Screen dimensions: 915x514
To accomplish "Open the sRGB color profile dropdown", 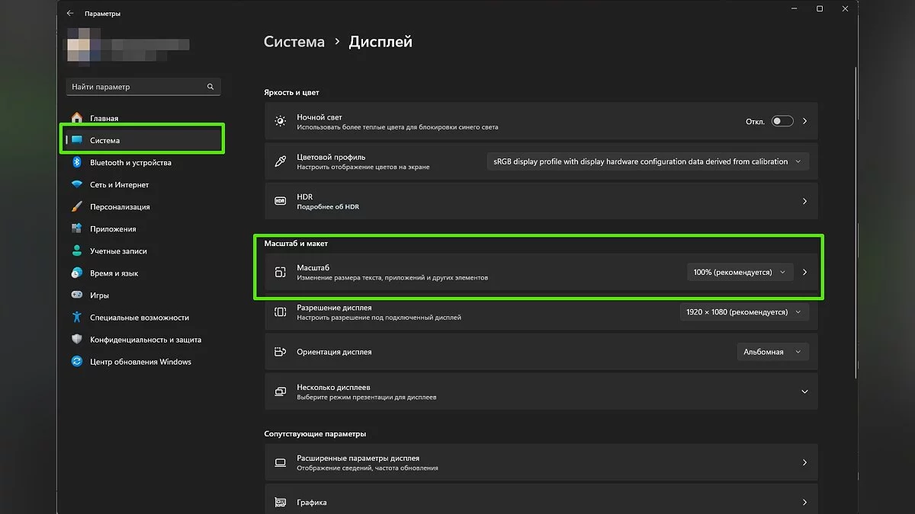I will click(647, 161).
